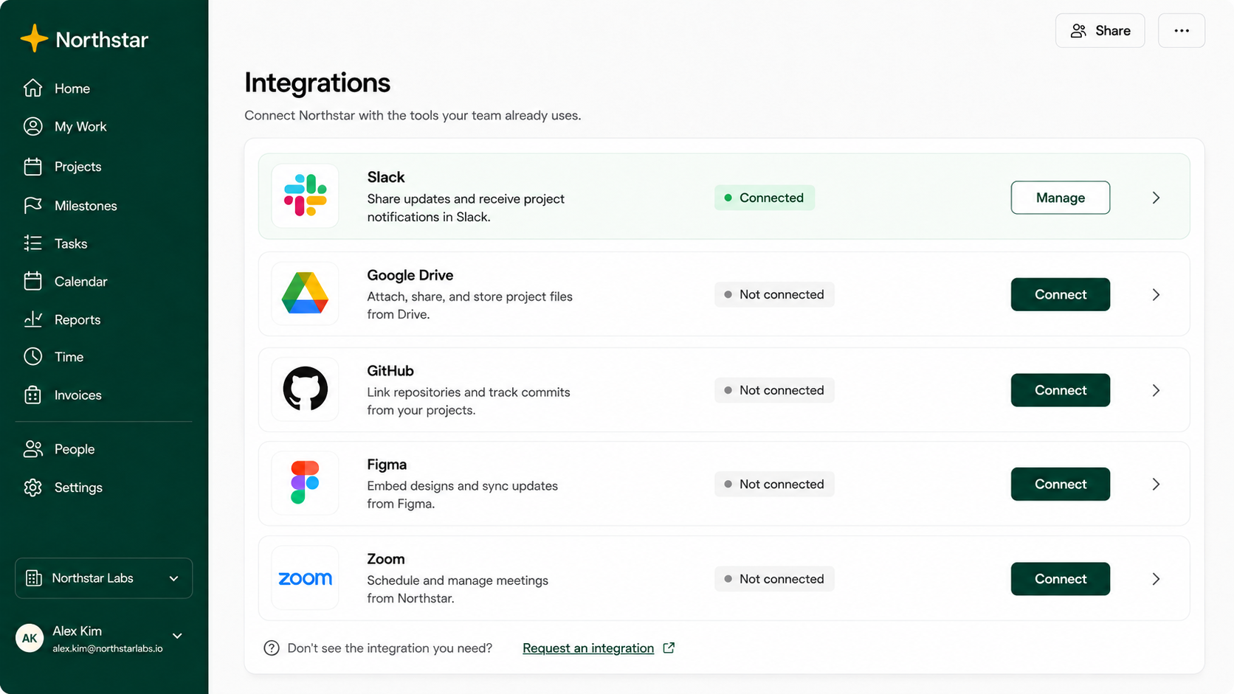
Task: Click the Zoom logo
Action: pos(305,579)
